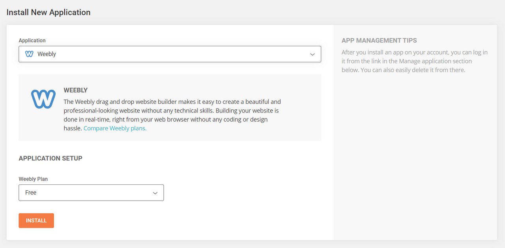Expand the Application dropdown chevron arrow

312,54
